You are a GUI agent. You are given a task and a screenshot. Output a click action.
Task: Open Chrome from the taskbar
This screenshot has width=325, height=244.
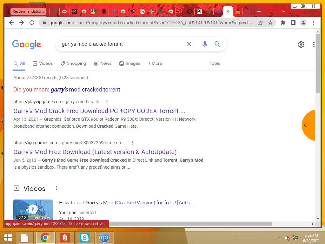tap(45, 238)
